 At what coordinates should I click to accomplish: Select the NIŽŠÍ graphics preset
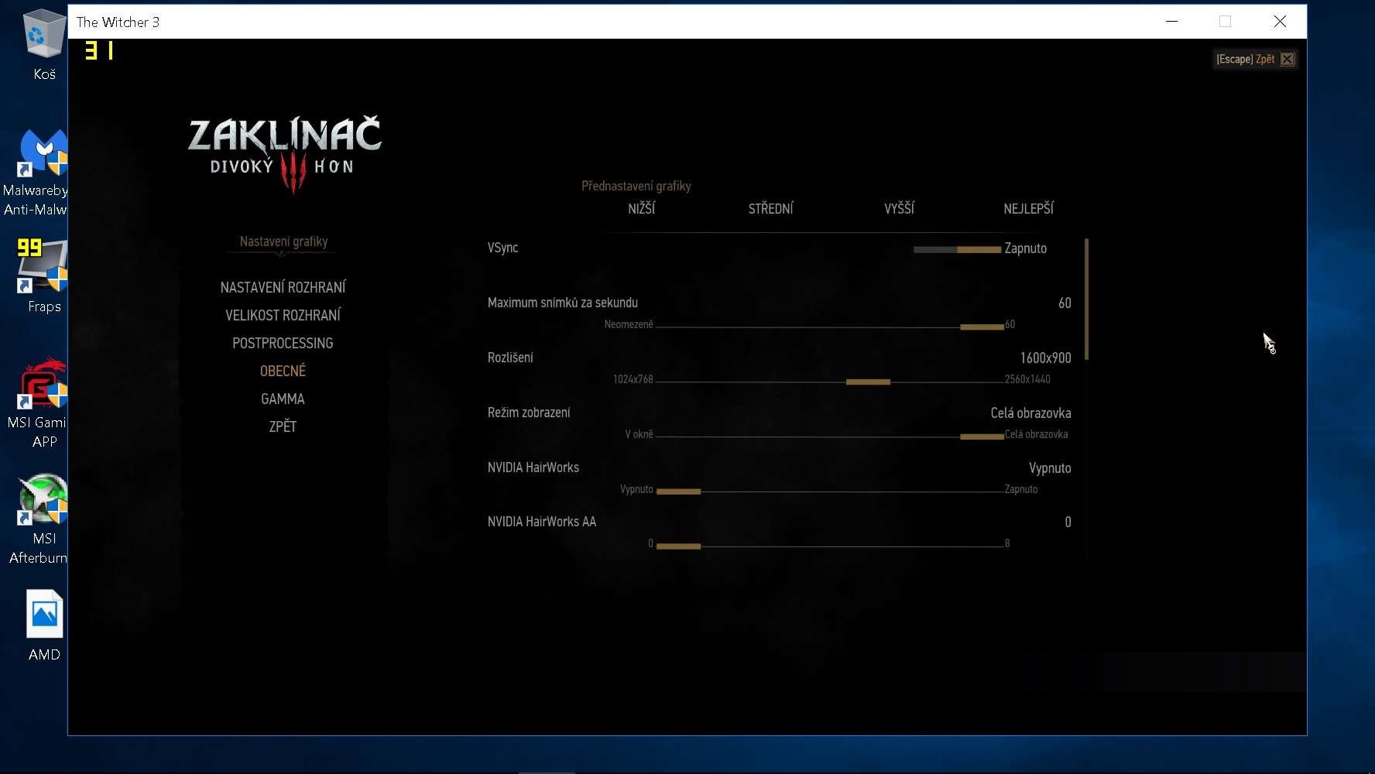click(641, 208)
